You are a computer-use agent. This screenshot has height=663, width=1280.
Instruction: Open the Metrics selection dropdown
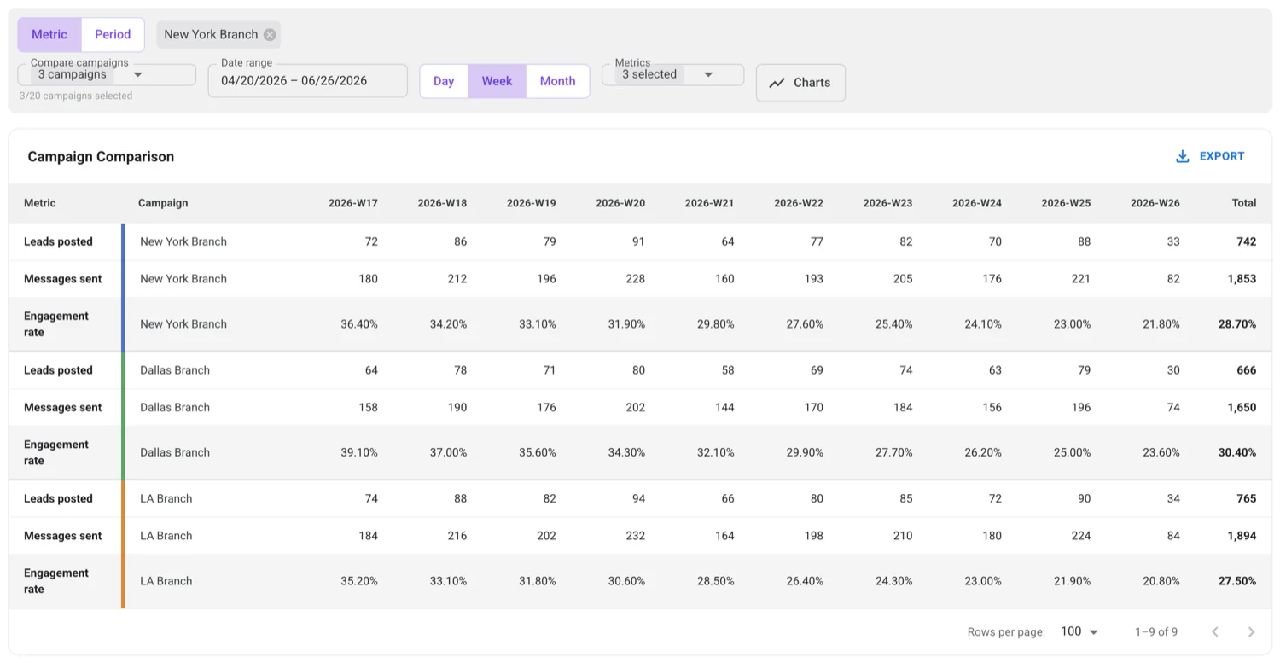click(x=672, y=74)
